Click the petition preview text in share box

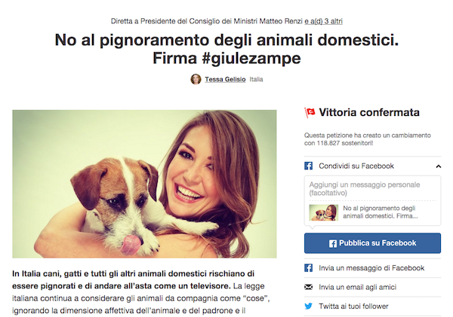381,212
